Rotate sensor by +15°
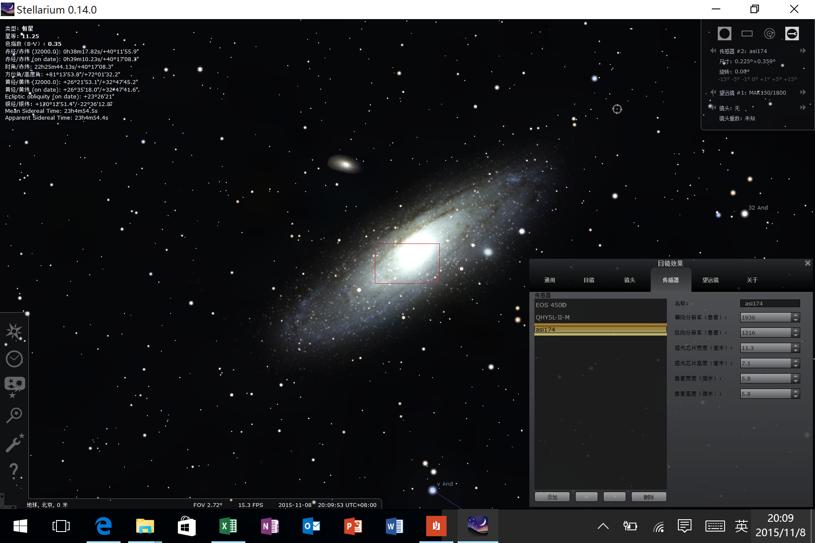 pos(790,79)
